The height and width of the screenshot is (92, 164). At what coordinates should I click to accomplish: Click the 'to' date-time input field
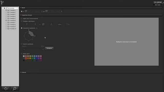[x=54, y=11]
